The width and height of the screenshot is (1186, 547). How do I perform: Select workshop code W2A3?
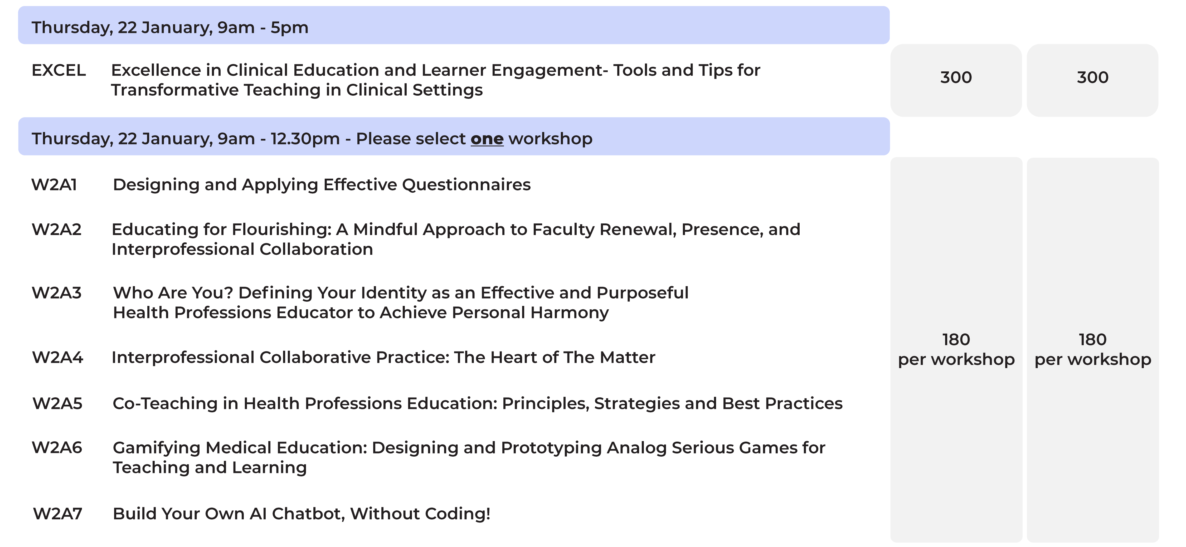pyautogui.click(x=56, y=293)
